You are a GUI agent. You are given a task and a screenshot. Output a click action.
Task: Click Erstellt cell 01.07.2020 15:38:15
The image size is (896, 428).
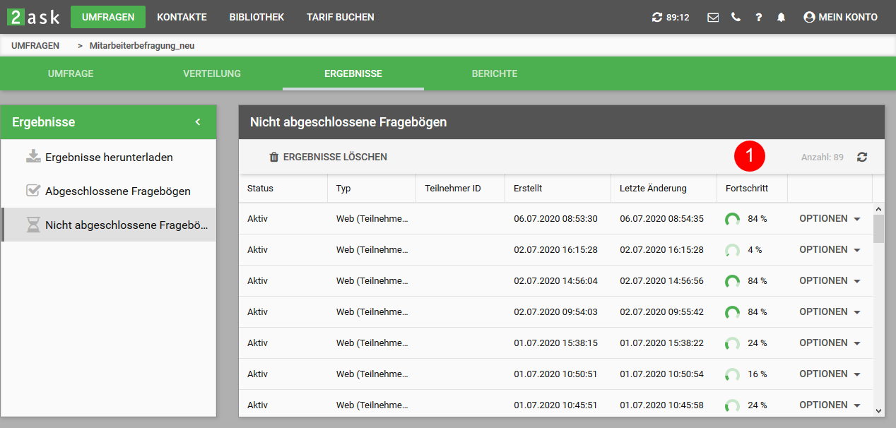[556, 343]
